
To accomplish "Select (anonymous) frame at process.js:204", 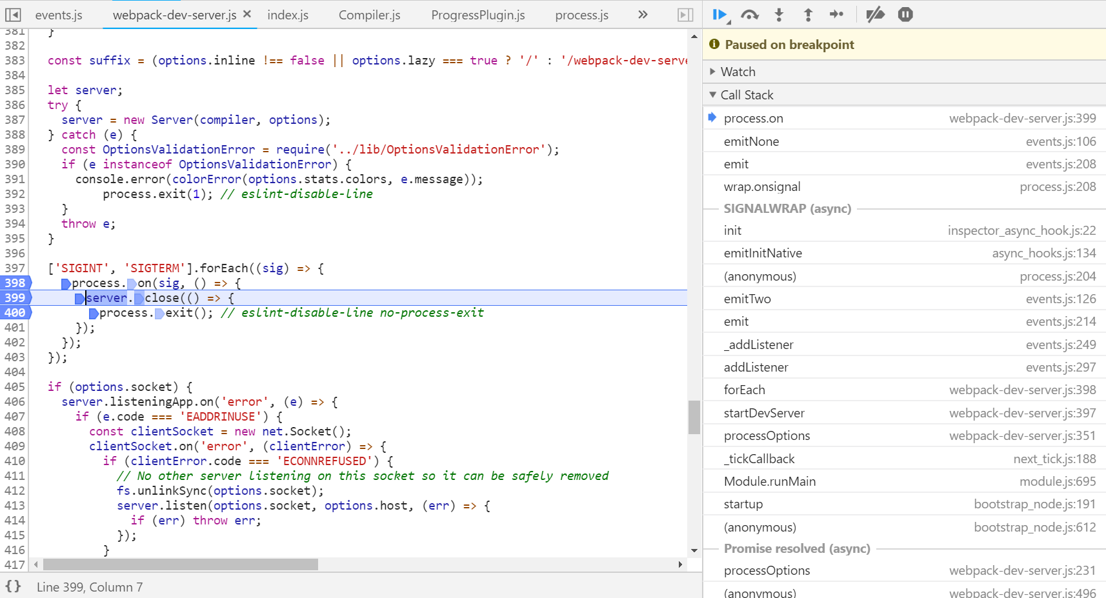I will pyautogui.click(x=904, y=276).
